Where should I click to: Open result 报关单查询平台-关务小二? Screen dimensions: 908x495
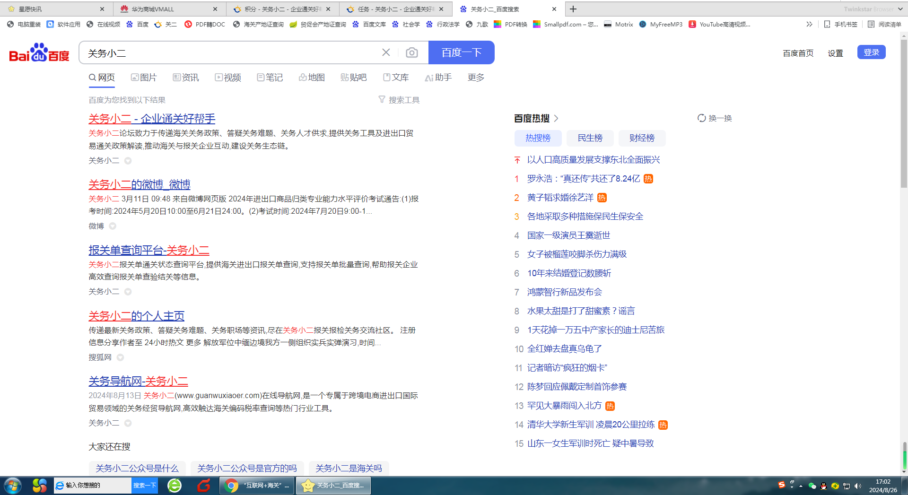pyautogui.click(x=149, y=250)
